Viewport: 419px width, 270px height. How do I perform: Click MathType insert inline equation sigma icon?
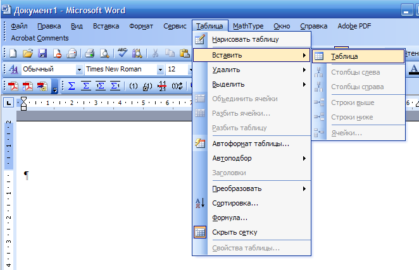72,86
